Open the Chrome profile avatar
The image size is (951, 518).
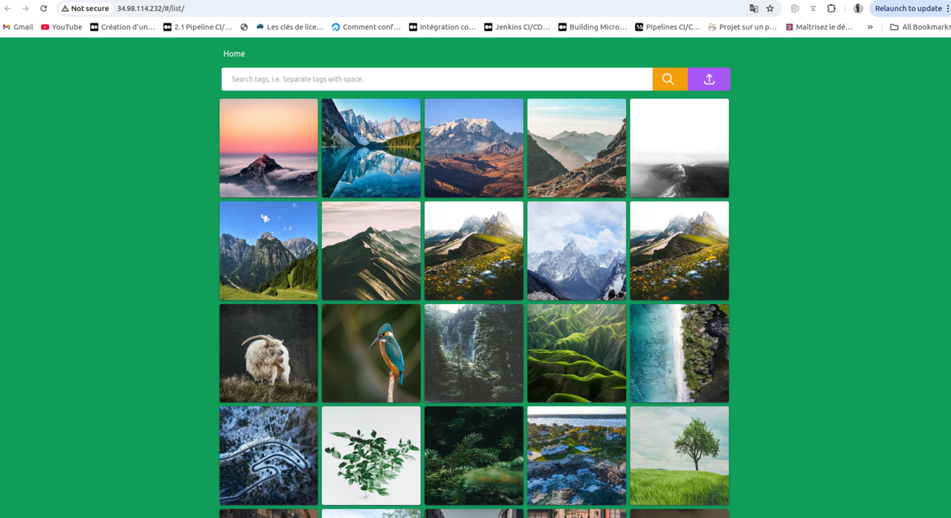pos(858,9)
